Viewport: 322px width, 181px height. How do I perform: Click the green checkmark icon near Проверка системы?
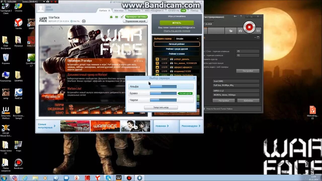[123, 17]
